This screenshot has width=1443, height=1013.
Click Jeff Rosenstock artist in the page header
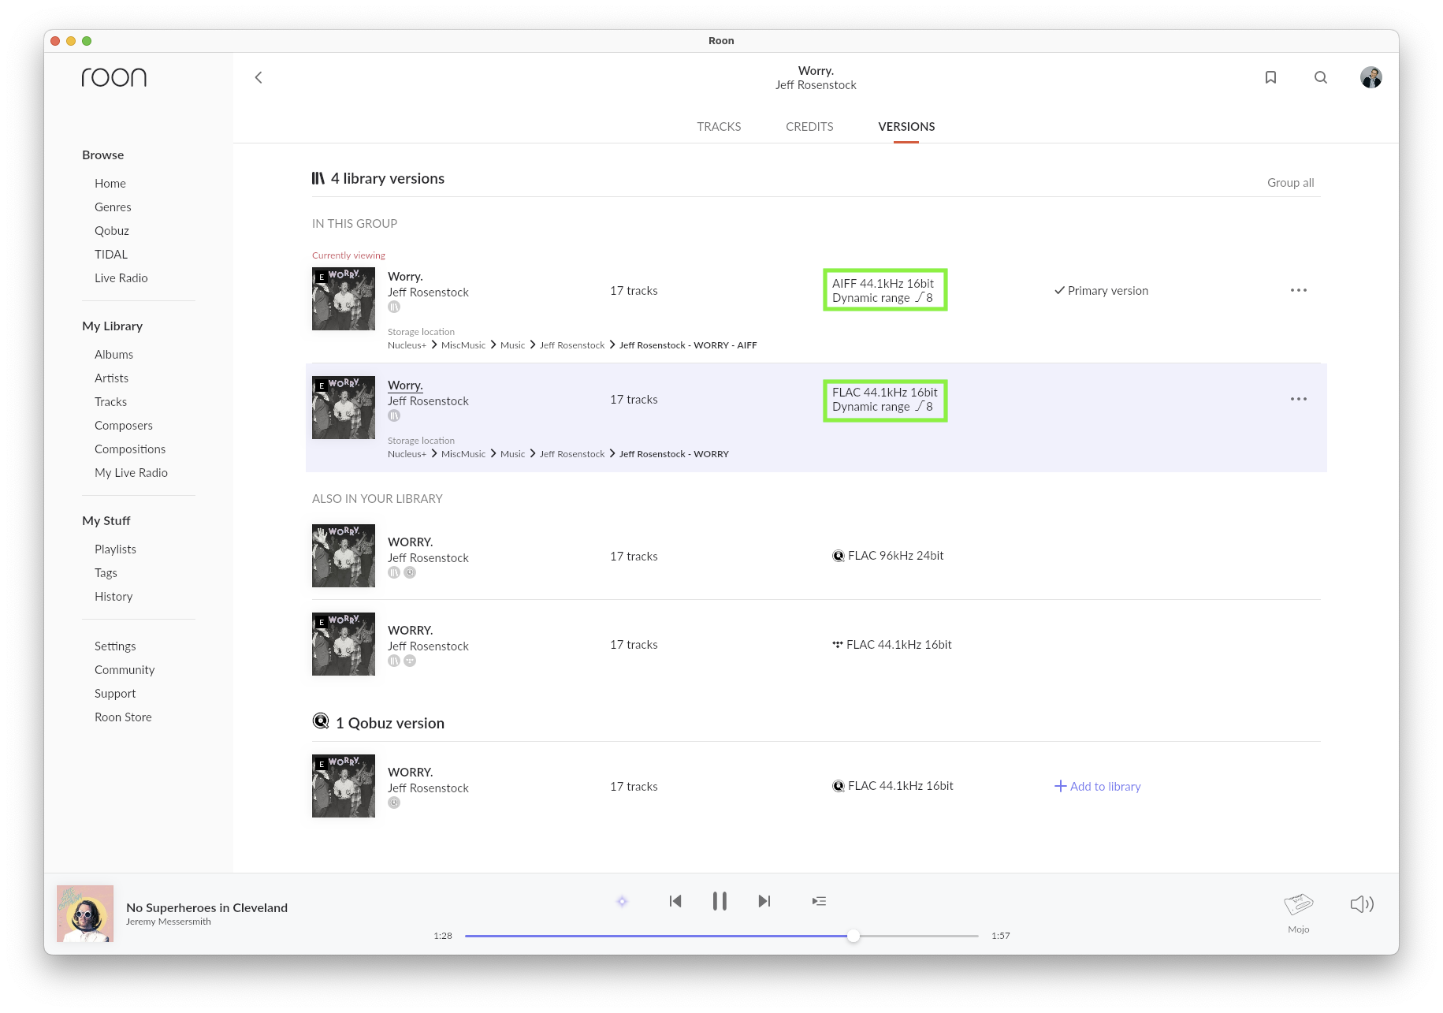[x=816, y=84]
